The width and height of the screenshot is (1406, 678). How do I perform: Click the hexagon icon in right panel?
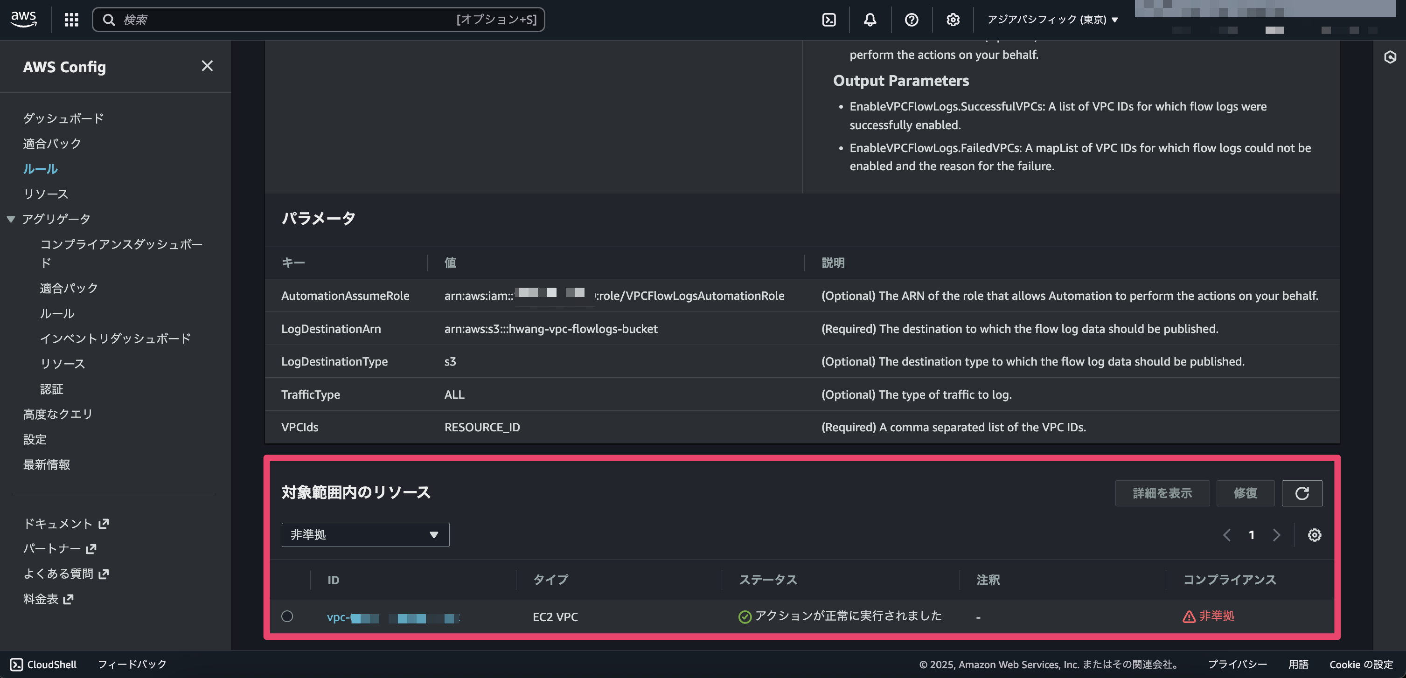click(1390, 57)
